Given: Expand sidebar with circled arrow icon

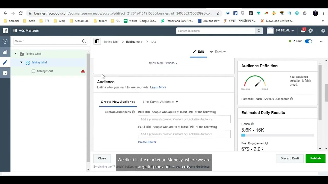Looking at the screenshot, I should pos(5,41).
